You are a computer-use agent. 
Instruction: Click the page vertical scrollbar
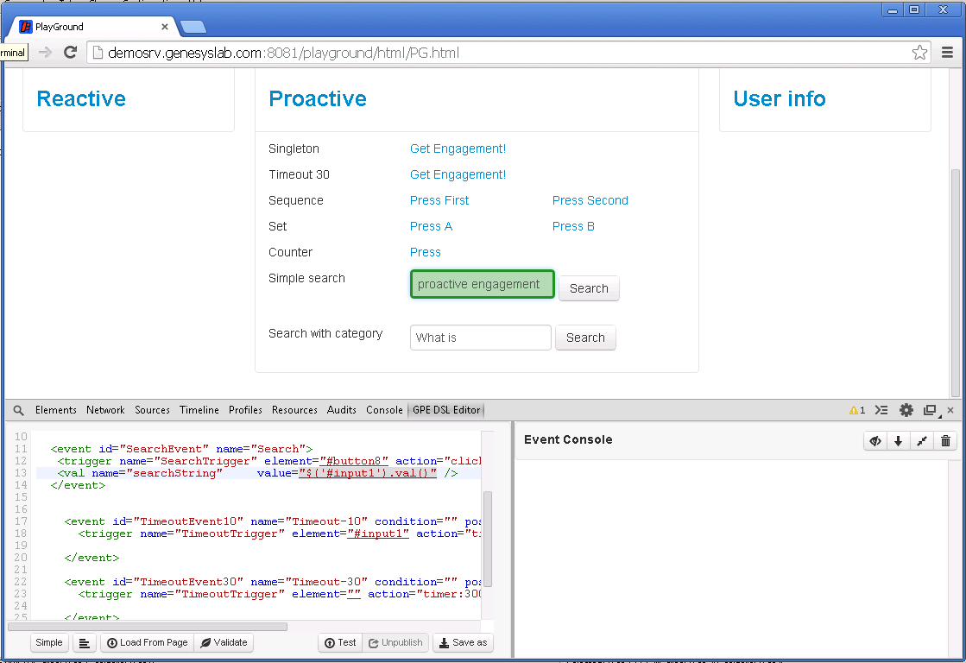point(956,282)
